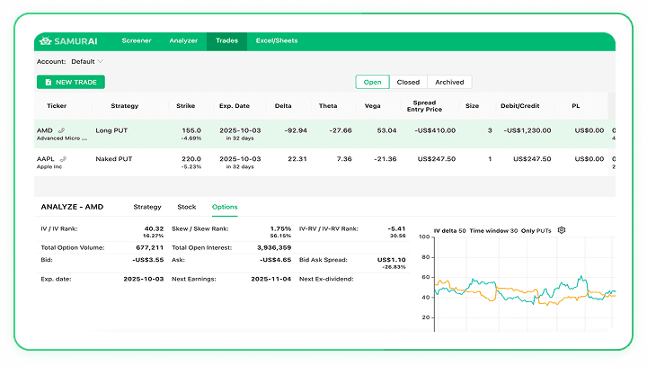The width and height of the screenshot is (647, 366).
Task: Expand the Account Default dropdown
Action: tap(87, 61)
